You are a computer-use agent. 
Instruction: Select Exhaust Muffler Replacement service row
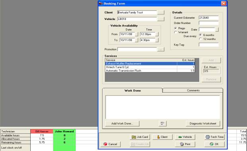[150, 64]
